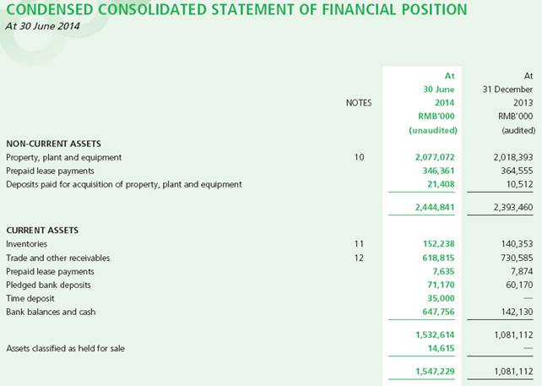The image size is (542, 386).
Task: Click the Condensed Consolidated Statement title heading
Action: point(236,10)
